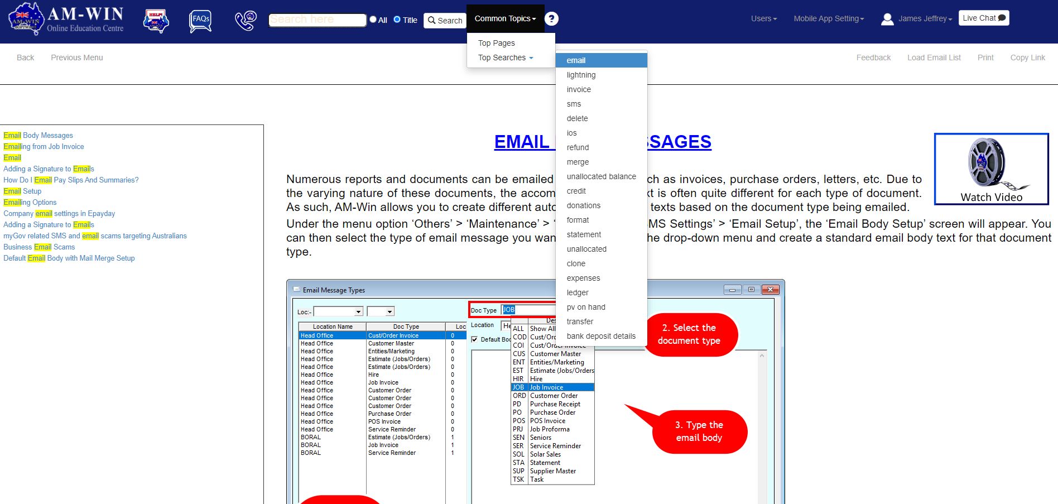Screen dimensions: 1058x504
Task: Click the AM-WIN Online Education Centre logo
Action: coord(66,20)
